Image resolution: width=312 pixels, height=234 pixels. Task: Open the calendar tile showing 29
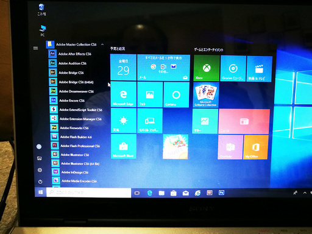tap(123, 67)
